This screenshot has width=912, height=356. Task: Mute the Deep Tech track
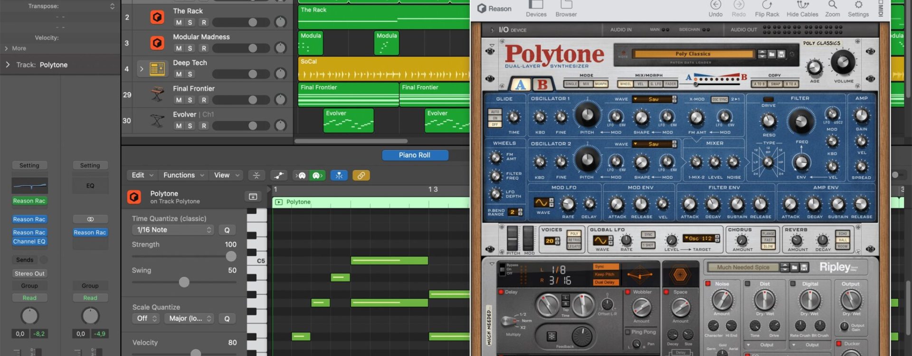(x=179, y=74)
